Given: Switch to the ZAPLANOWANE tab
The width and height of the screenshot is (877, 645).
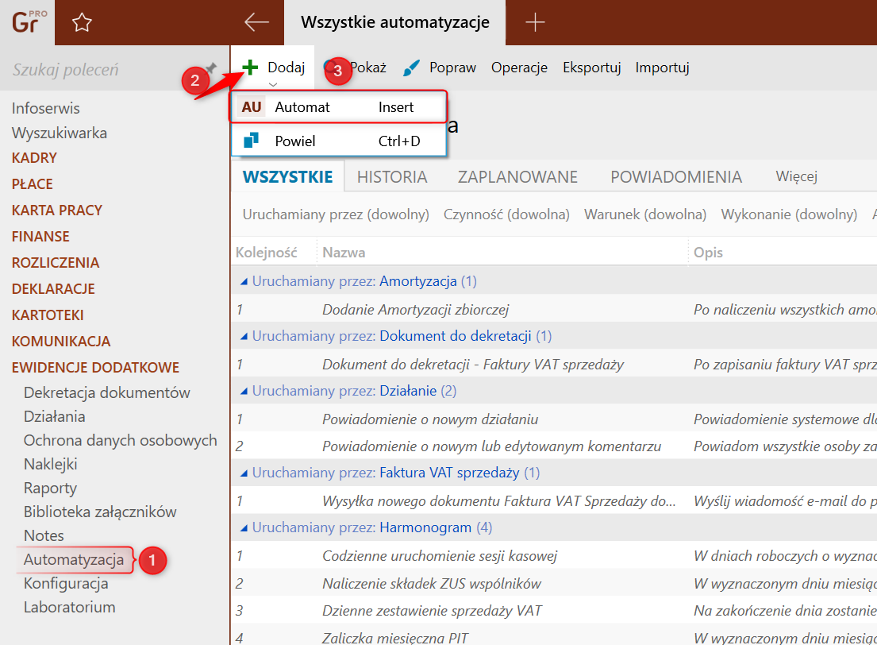Looking at the screenshot, I should point(517,176).
